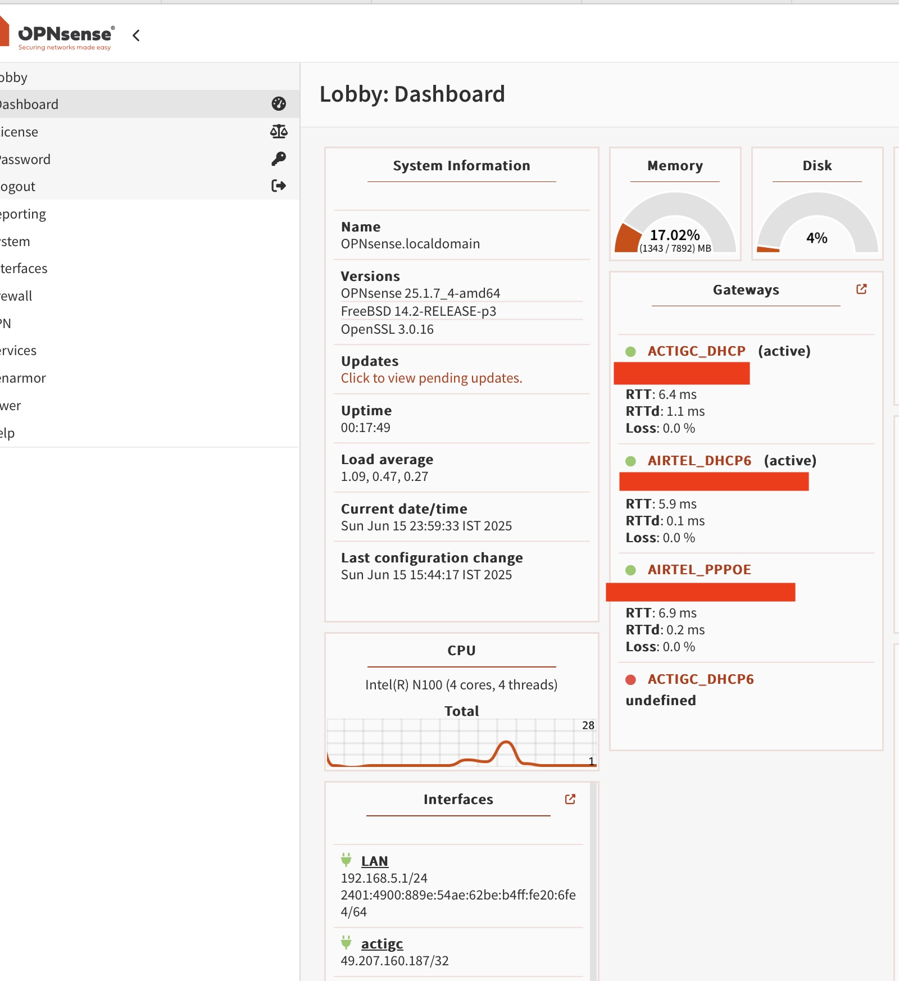Click to view pending updates link
This screenshot has width=899, height=981.
click(432, 378)
